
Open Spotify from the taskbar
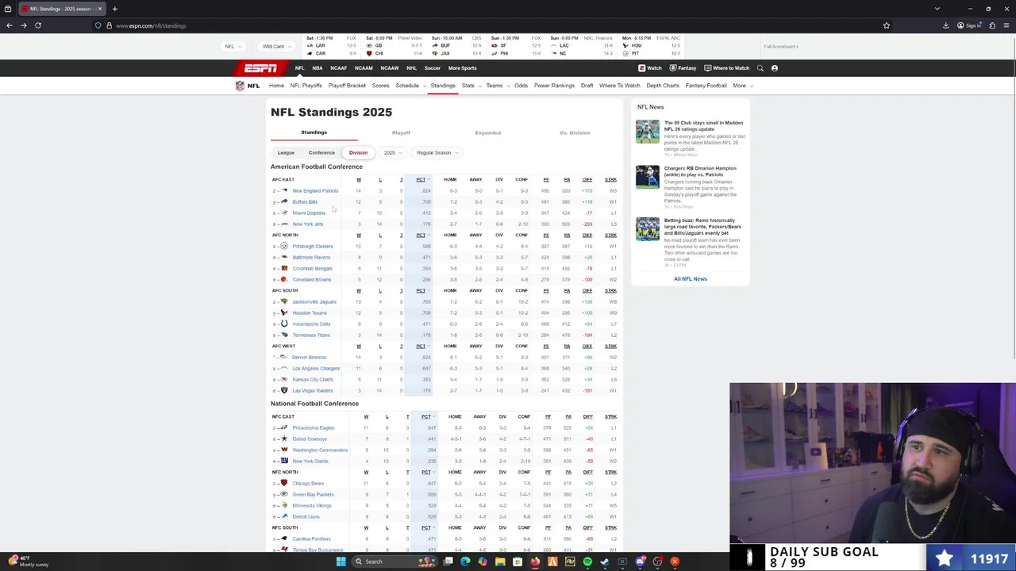587,561
